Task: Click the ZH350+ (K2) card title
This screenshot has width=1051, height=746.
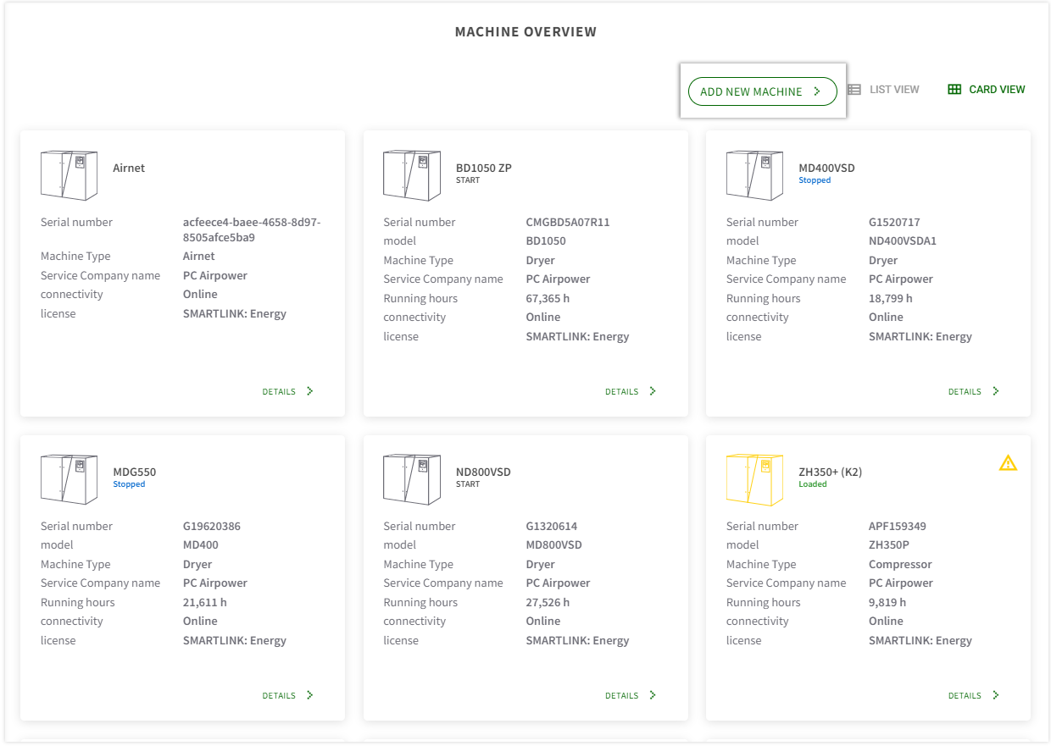Action: pyautogui.click(x=831, y=472)
